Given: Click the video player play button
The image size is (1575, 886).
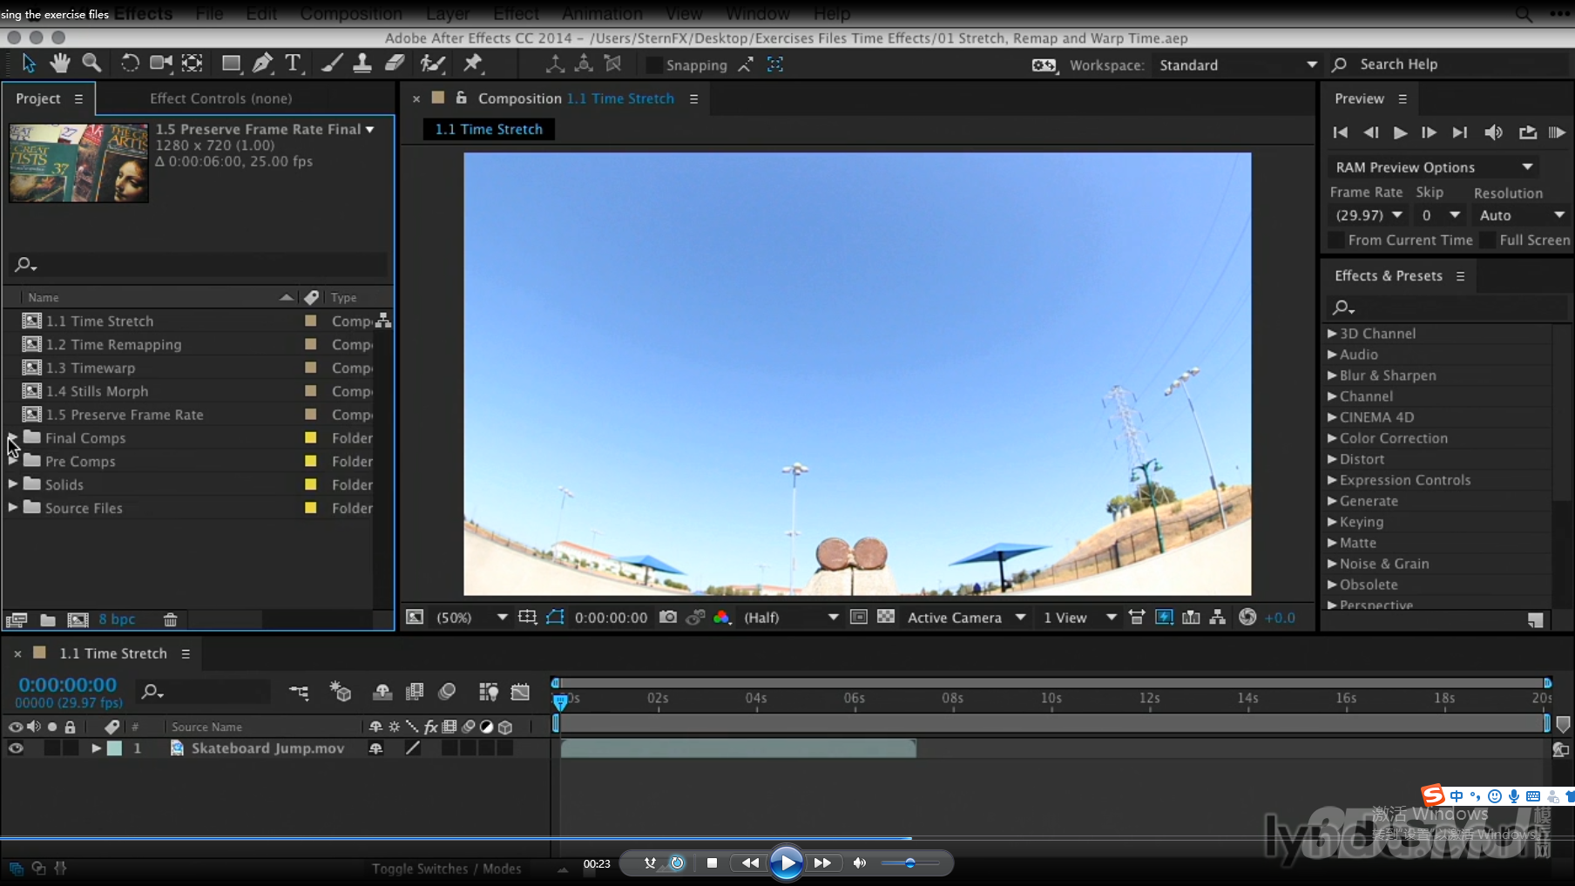Looking at the screenshot, I should pyautogui.click(x=786, y=862).
